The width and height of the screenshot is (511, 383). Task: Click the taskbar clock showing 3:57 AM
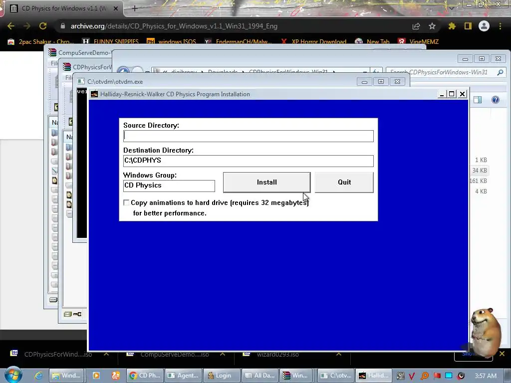pyautogui.click(x=486, y=376)
